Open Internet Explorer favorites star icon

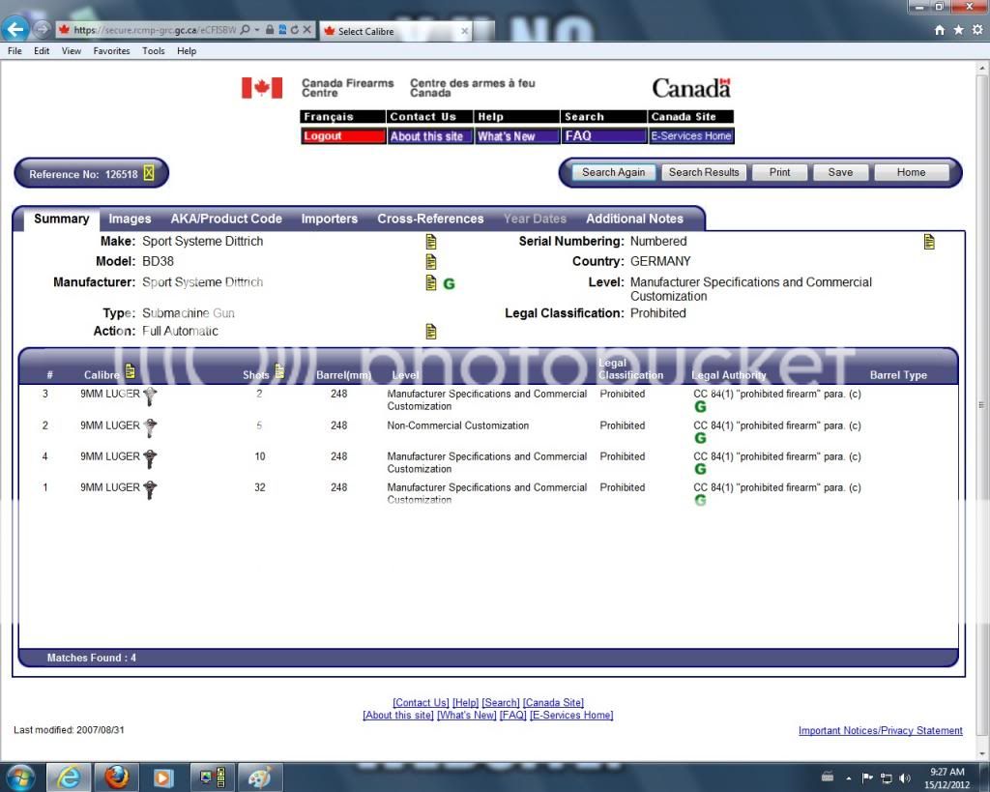click(958, 30)
